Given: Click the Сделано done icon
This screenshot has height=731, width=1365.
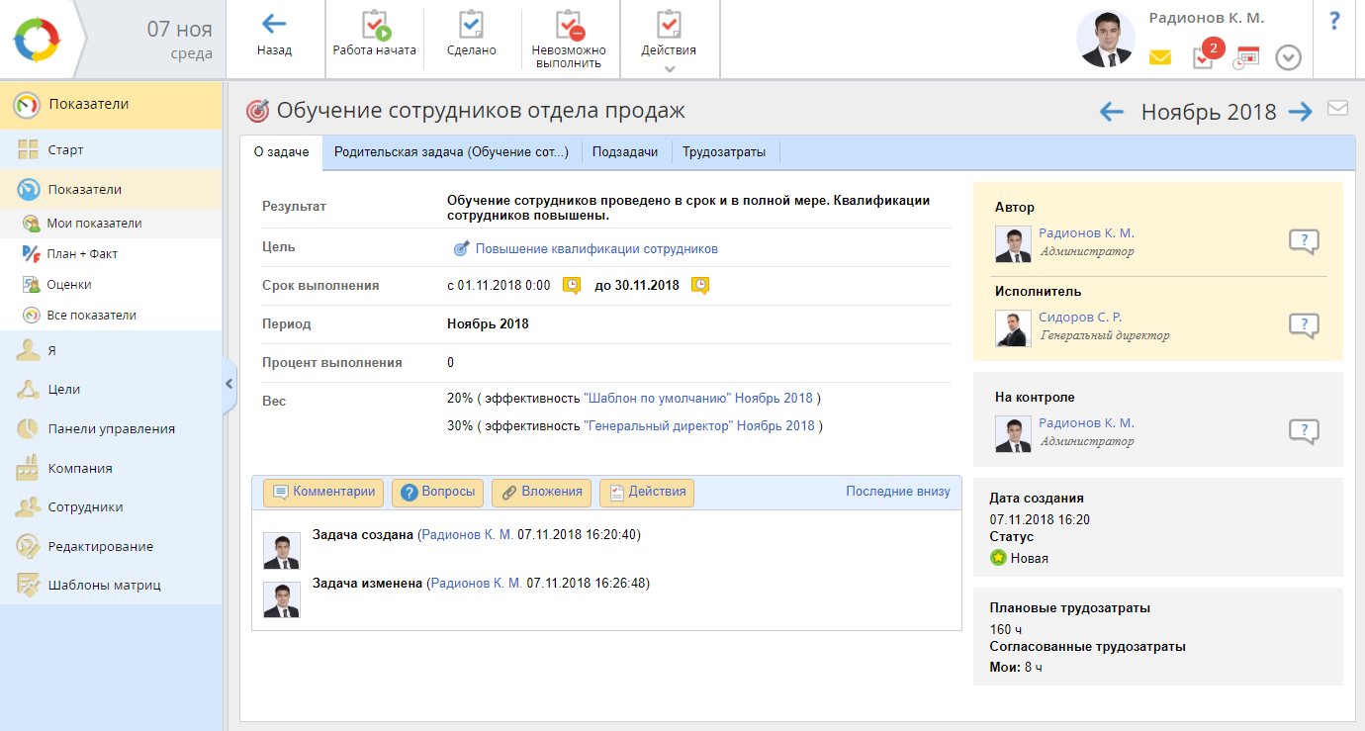Looking at the screenshot, I should pos(471,26).
